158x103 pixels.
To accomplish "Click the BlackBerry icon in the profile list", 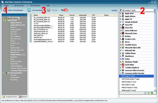I will [123, 56].
